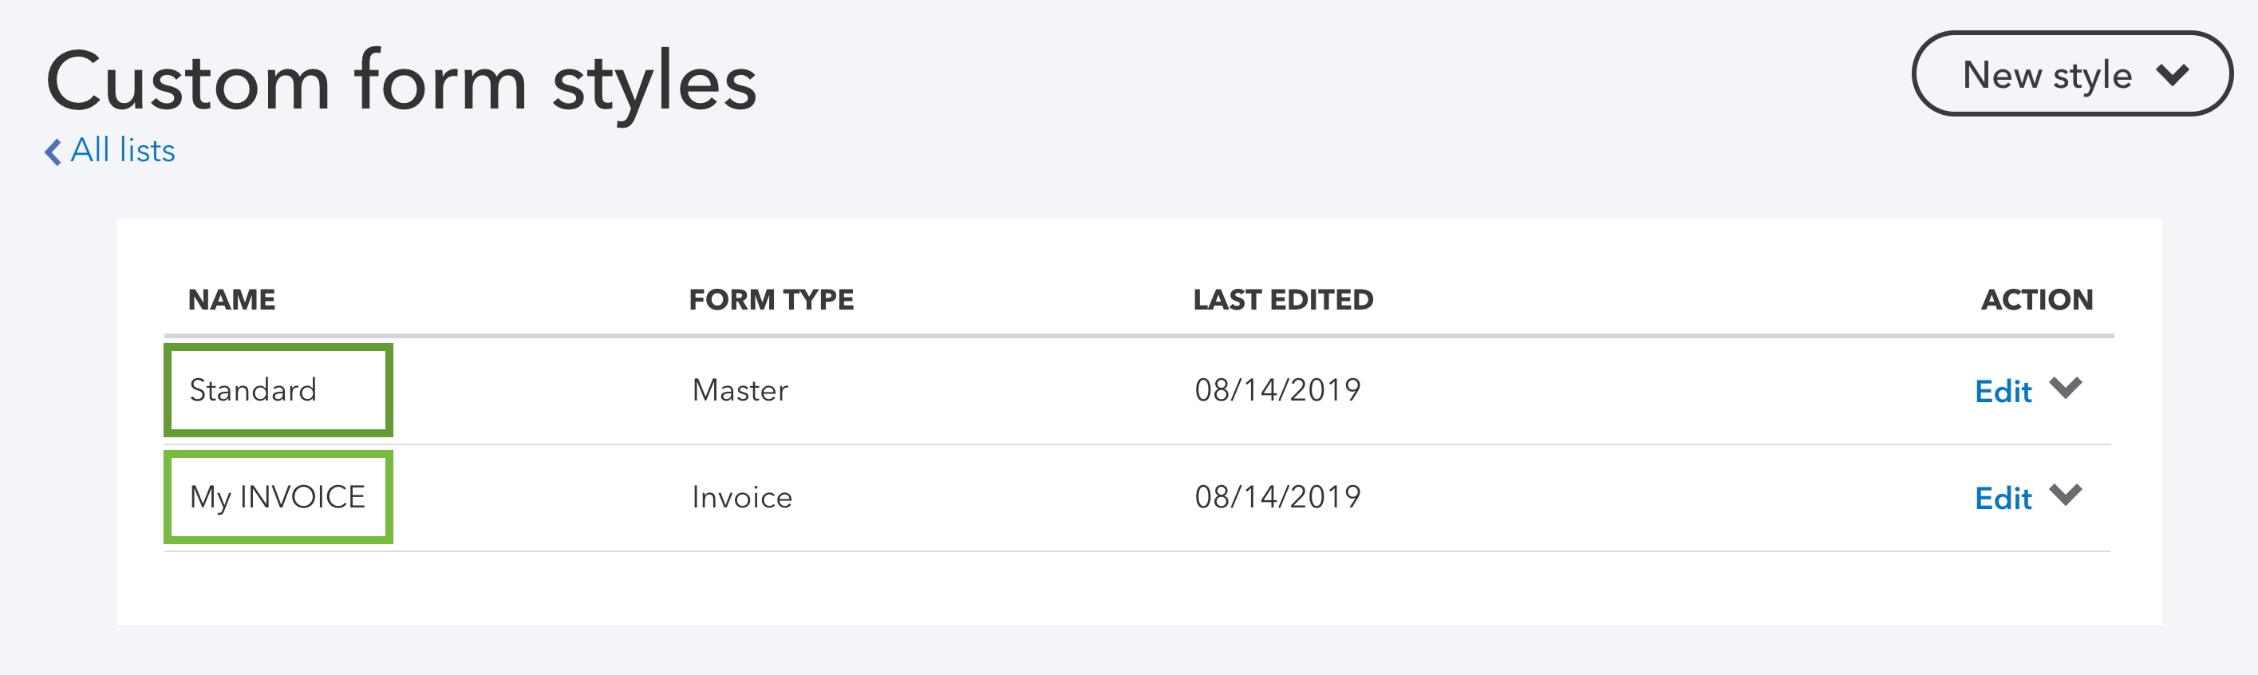Image resolution: width=2258 pixels, height=675 pixels.
Task: Click Standard row's 08/14/2019 date
Action: coord(1277,390)
